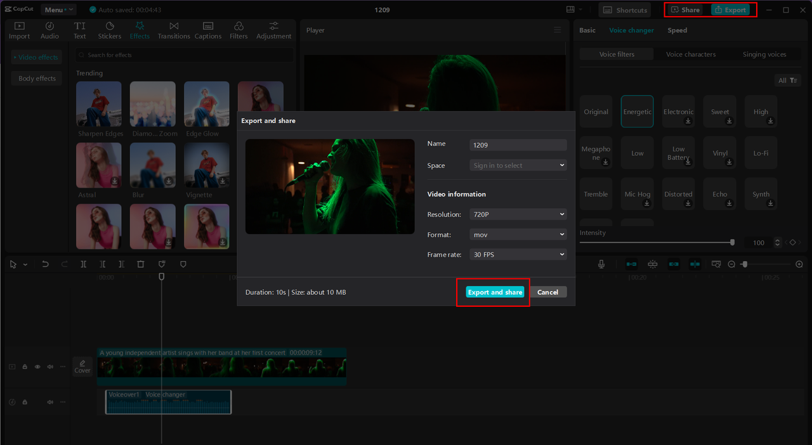Open the Body effects category
812x445 pixels.
tap(37, 79)
